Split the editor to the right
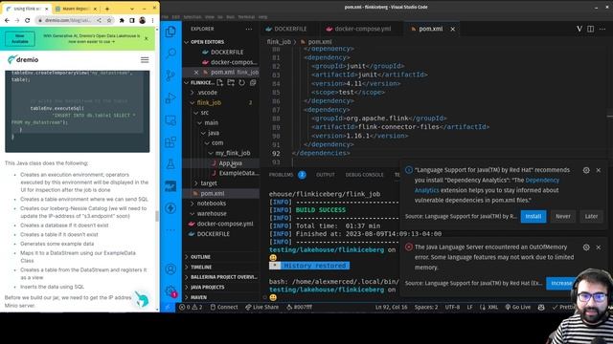The height and width of the screenshot is (344, 613). 590,29
